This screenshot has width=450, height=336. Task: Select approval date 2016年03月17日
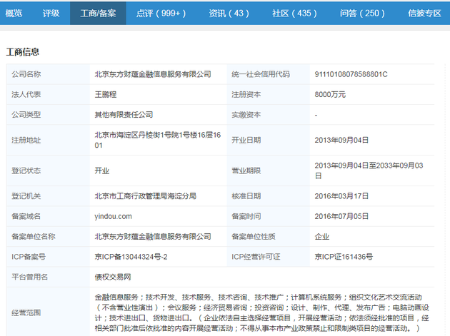(x=341, y=195)
